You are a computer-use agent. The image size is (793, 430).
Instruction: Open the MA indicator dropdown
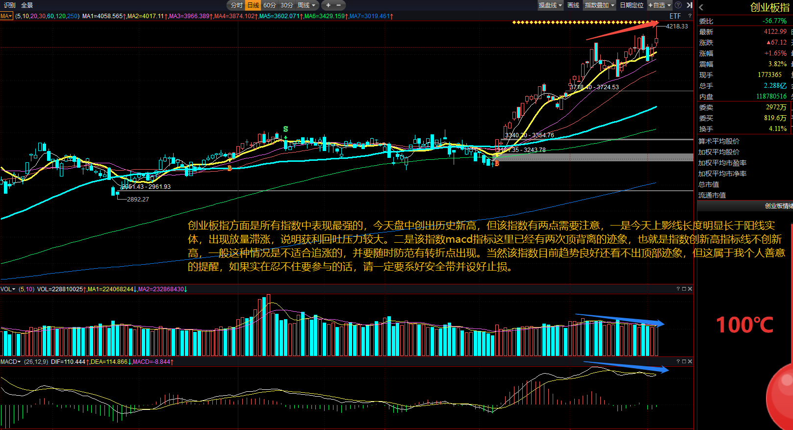point(6,16)
